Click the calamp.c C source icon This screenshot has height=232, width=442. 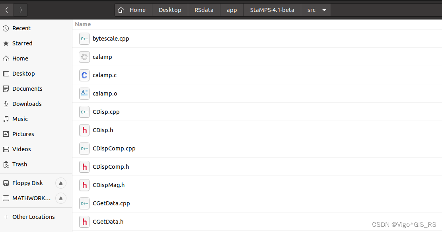[84, 75]
